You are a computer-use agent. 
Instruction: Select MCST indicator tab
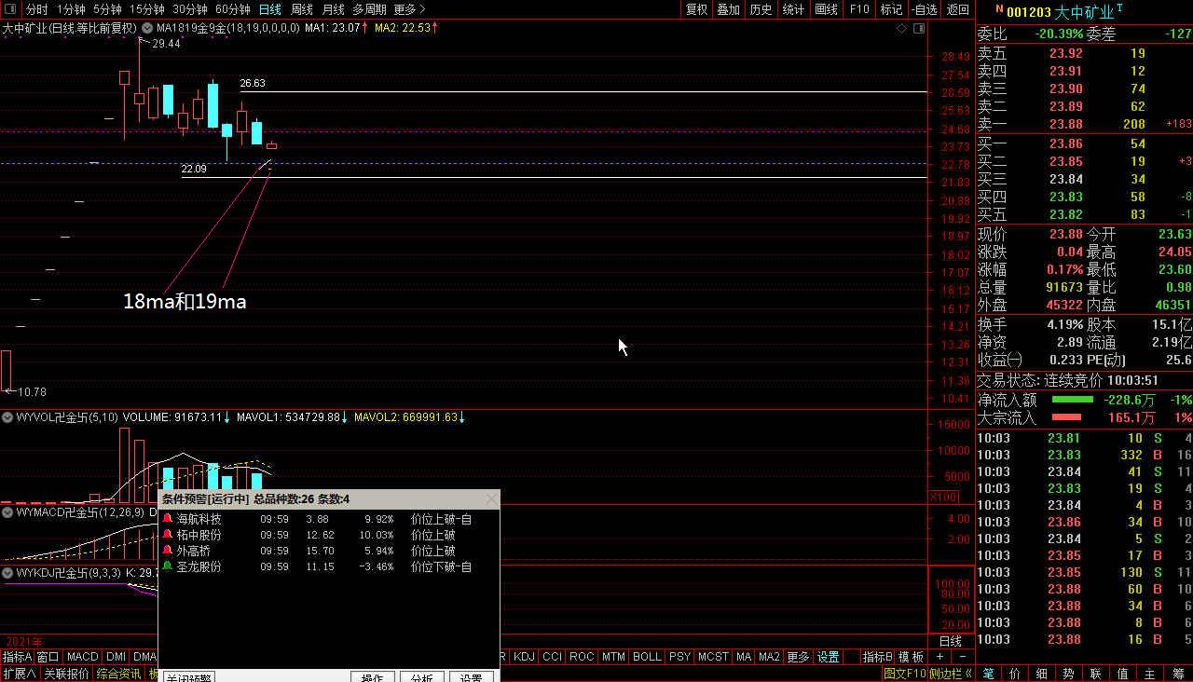(x=714, y=657)
